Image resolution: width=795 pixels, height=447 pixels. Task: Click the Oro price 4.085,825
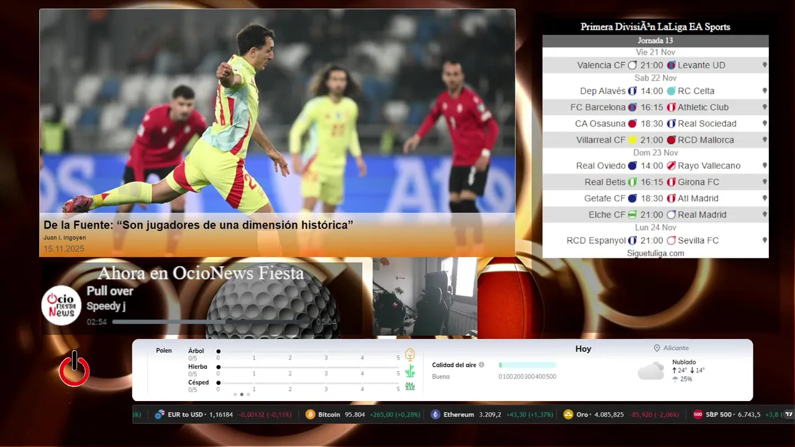(x=609, y=415)
